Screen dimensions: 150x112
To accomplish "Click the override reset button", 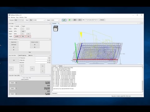I will click(x=23, y=31).
